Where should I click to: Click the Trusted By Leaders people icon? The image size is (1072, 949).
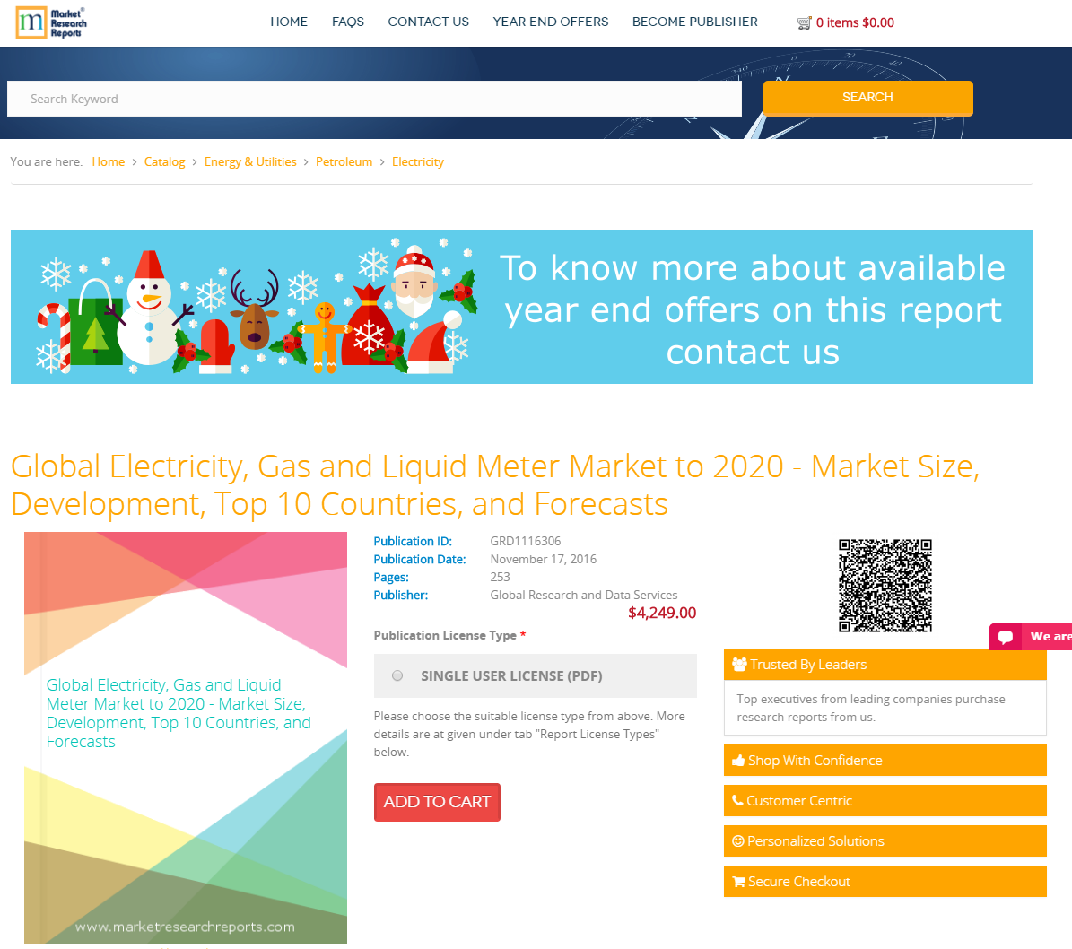(739, 665)
